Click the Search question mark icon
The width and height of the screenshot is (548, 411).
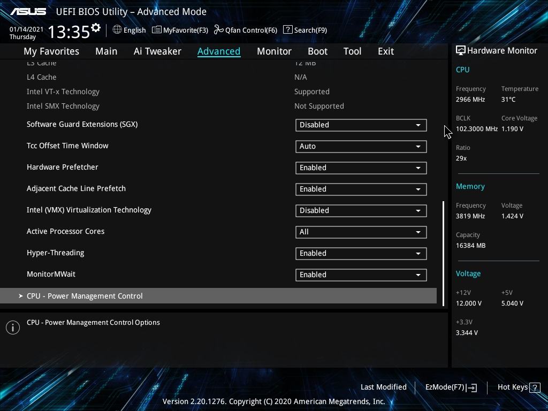[x=287, y=30]
